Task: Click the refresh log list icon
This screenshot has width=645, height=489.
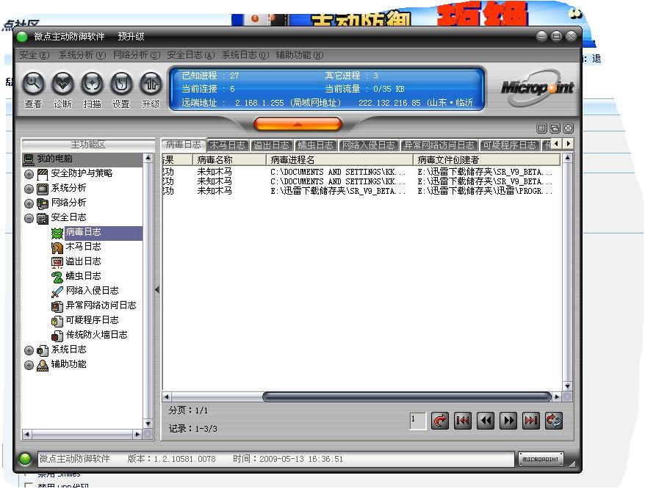Action: point(553,420)
